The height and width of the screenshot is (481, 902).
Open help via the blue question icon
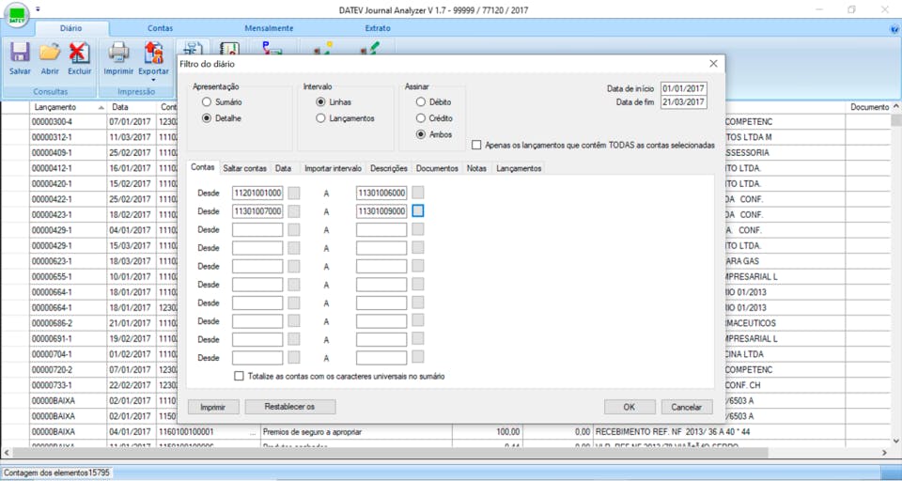pos(894,28)
